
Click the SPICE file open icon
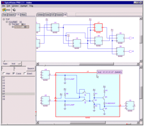(x=6, y=10)
